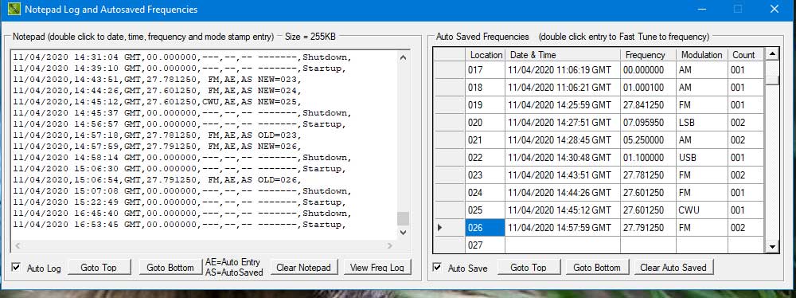Click the CWU modulation cell

702,210
